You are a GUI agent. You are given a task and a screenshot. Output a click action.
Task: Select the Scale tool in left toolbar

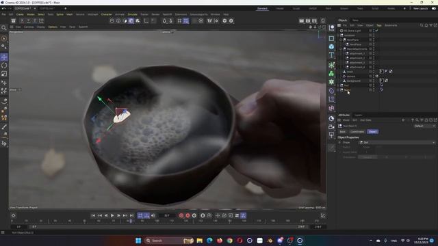pyautogui.click(x=4, y=74)
